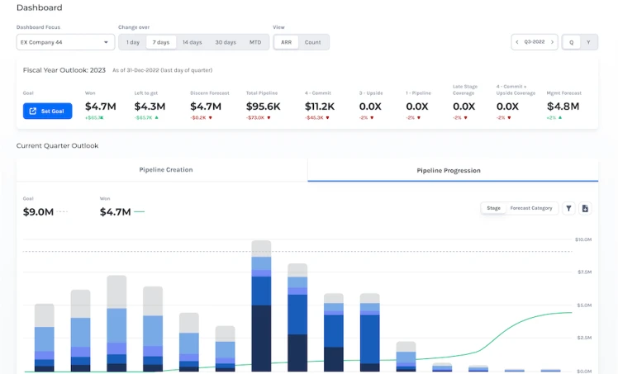The height and width of the screenshot is (374, 618).
Task: Click the tallest dark navy bar segment
Action: pos(261,338)
